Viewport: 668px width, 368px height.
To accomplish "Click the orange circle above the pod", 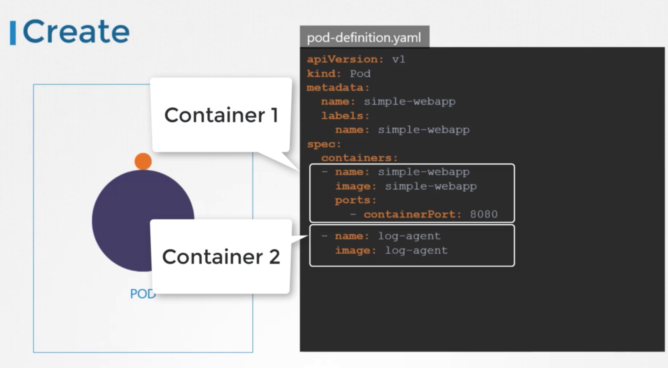I will click(x=143, y=161).
